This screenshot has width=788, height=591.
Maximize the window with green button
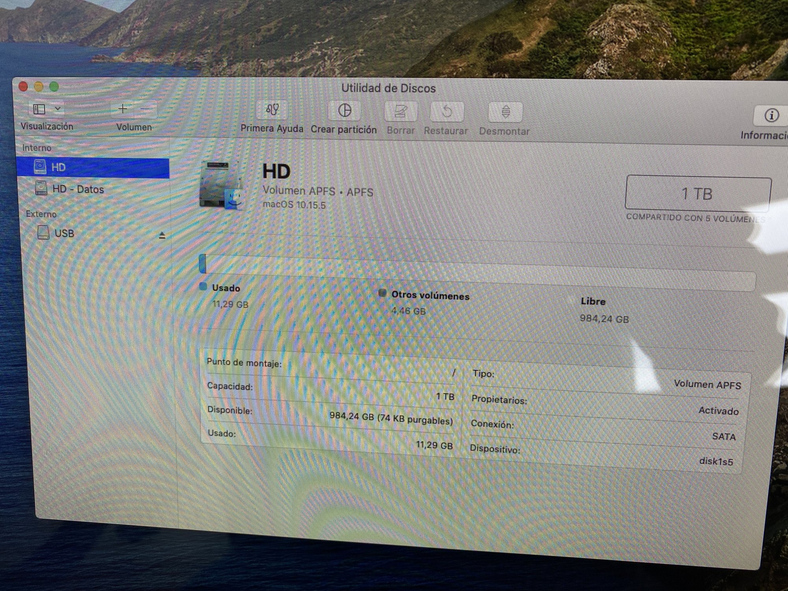(54, 86)
